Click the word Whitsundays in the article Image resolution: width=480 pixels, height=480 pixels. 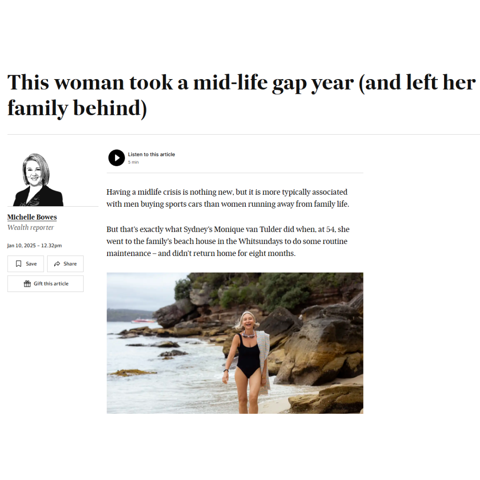point(260,241)
